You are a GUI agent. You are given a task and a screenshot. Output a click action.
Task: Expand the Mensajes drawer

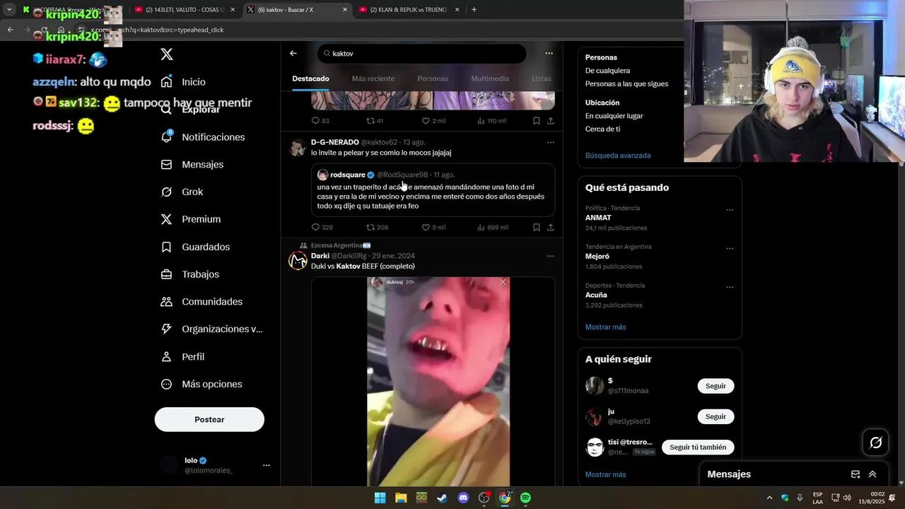point(872,474)
